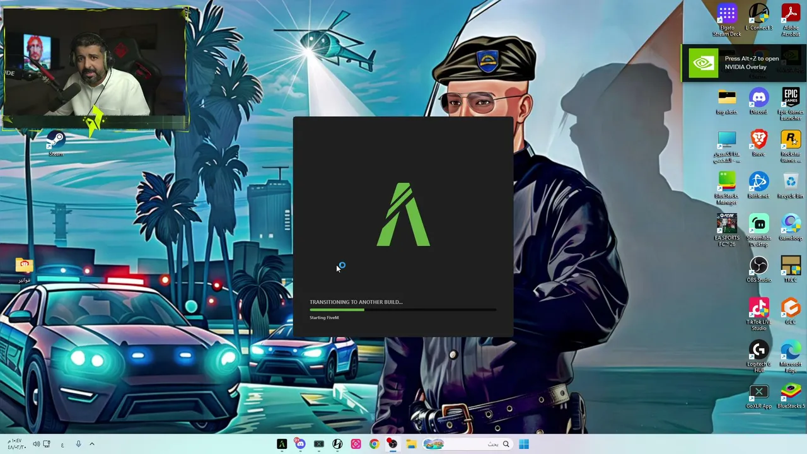Click the FiveM icon in the taskbar
Screen dimensions: 807x454
282,444
